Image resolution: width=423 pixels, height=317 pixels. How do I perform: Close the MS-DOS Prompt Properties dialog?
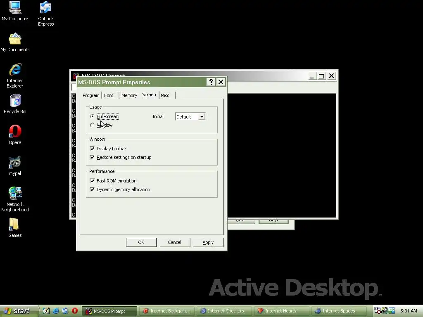point(221,82)
